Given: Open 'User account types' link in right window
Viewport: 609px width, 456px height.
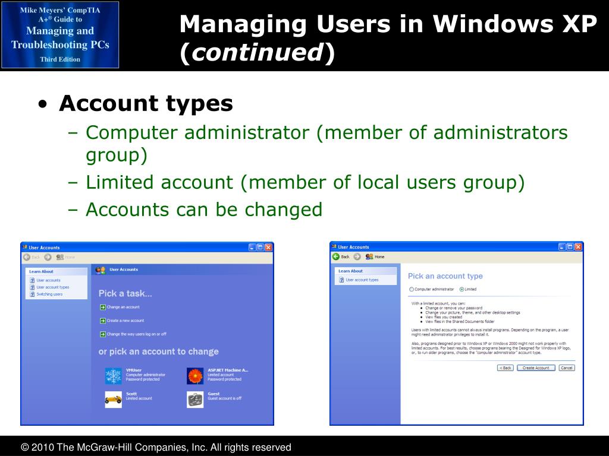Looking at the screenshot, I should coord(362,280).
